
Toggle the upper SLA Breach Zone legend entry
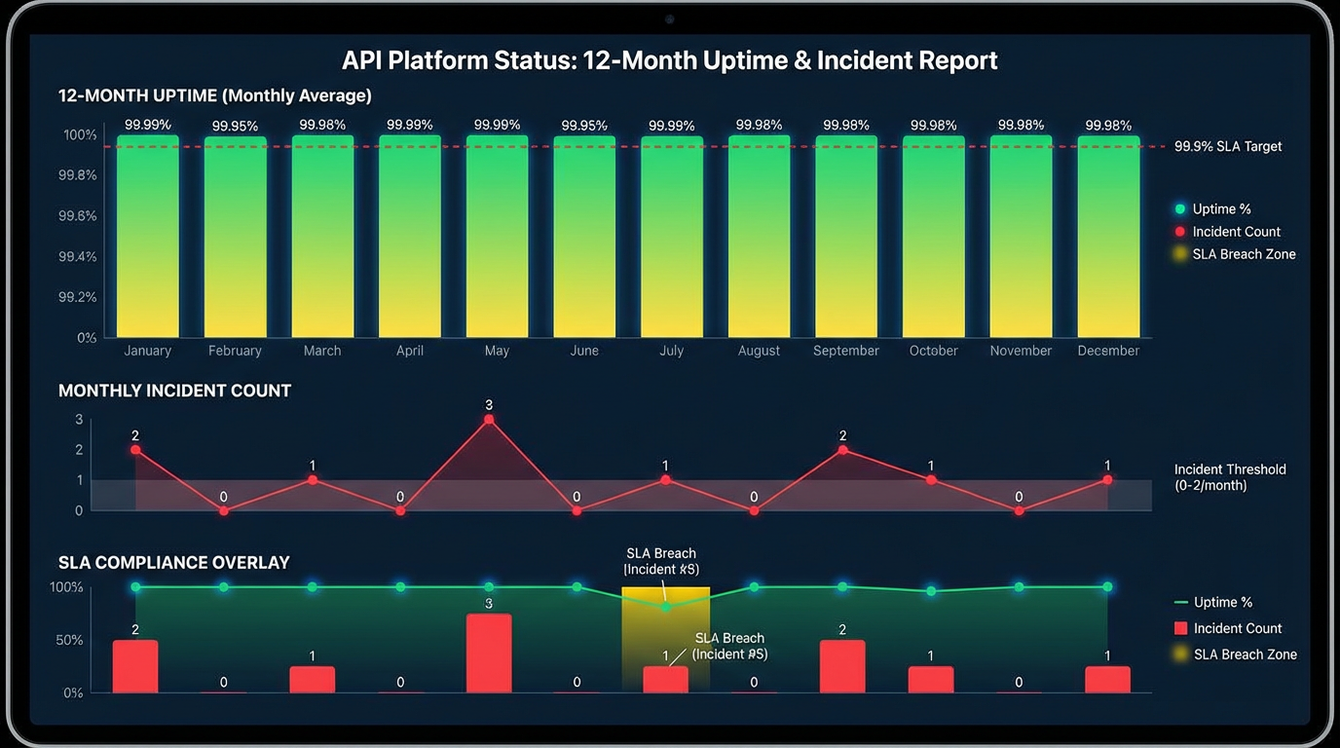pos(1234,254)
